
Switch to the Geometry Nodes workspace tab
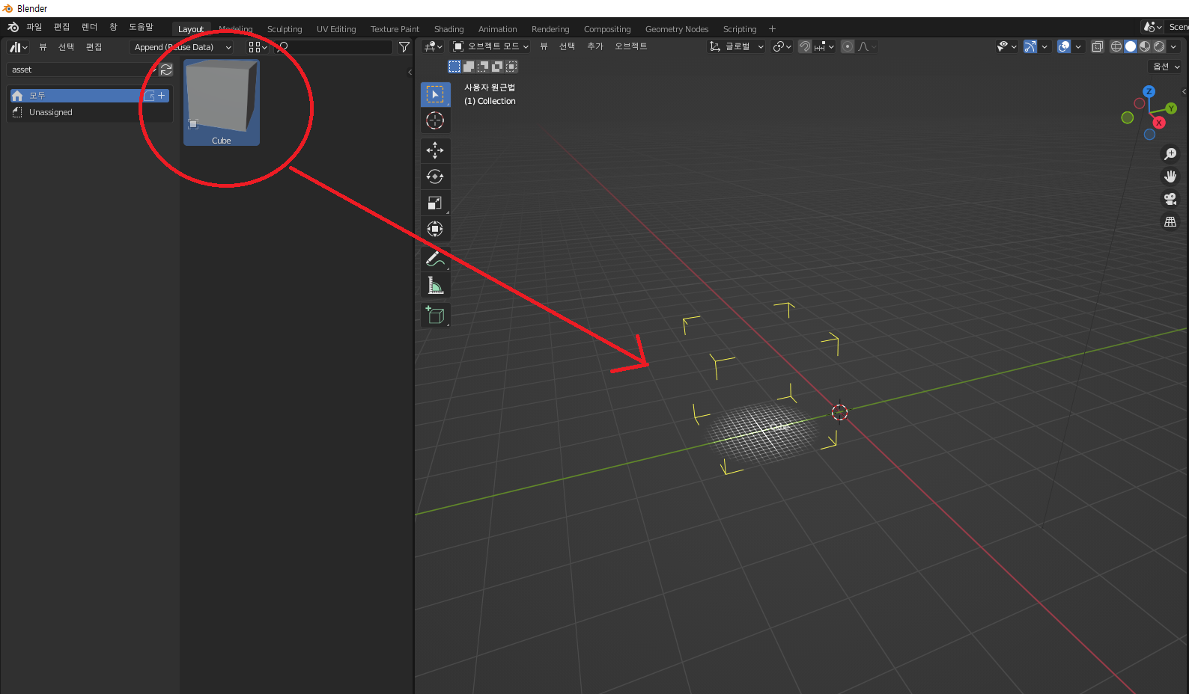click(677, 29)
